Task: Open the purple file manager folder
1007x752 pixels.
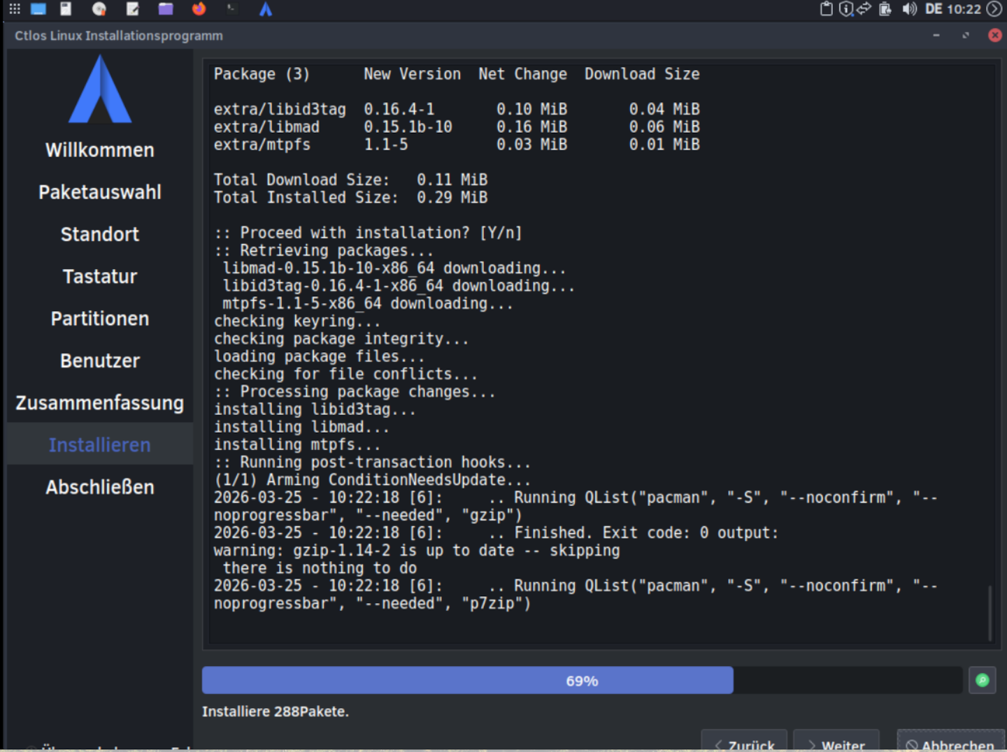Action: (166, 9)
